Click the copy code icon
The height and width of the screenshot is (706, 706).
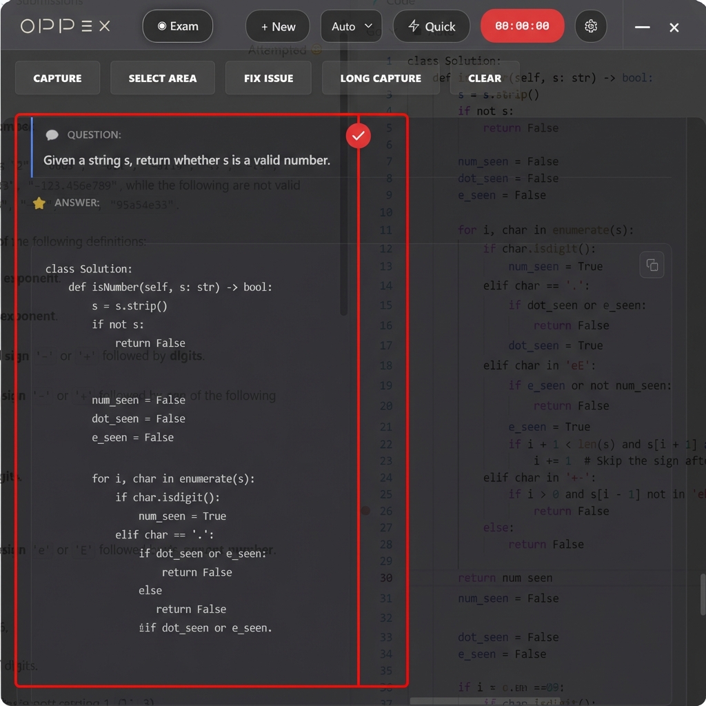[x=652, y=265]
